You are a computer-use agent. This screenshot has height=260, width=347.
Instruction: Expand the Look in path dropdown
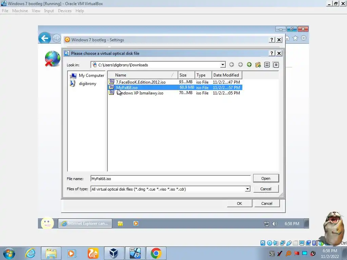[223, 65]
